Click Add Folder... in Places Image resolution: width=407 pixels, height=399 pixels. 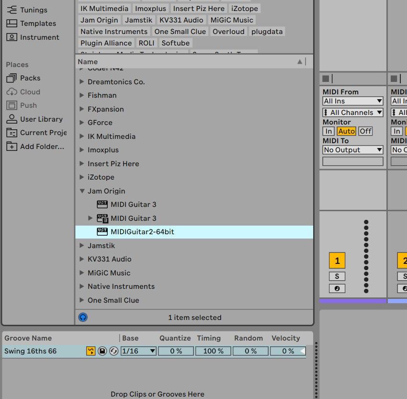[42, 147]
